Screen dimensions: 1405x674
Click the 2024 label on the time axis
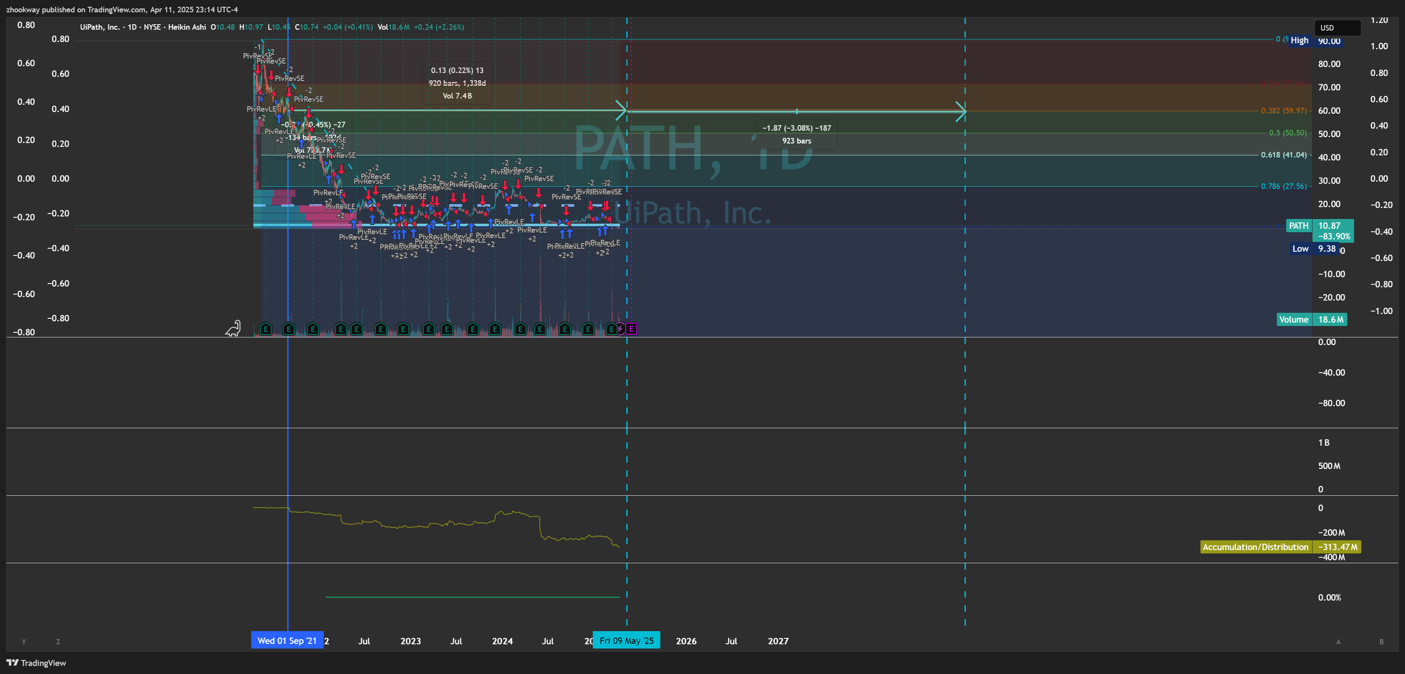pos(502,641)
